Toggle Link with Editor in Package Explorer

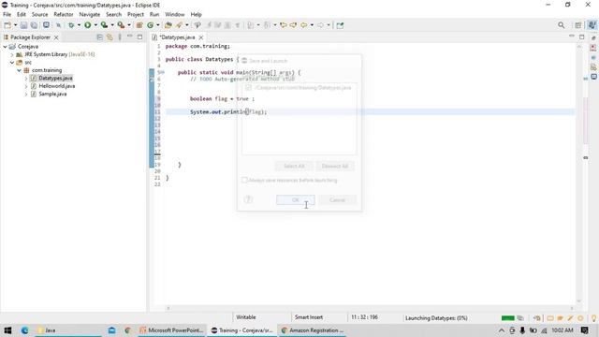coord(110,37)
